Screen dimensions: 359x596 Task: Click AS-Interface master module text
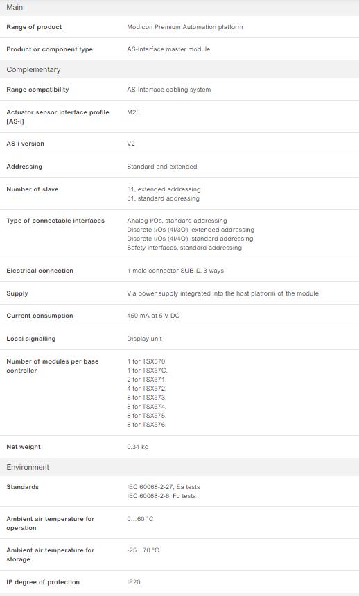[x=168, y=49]
